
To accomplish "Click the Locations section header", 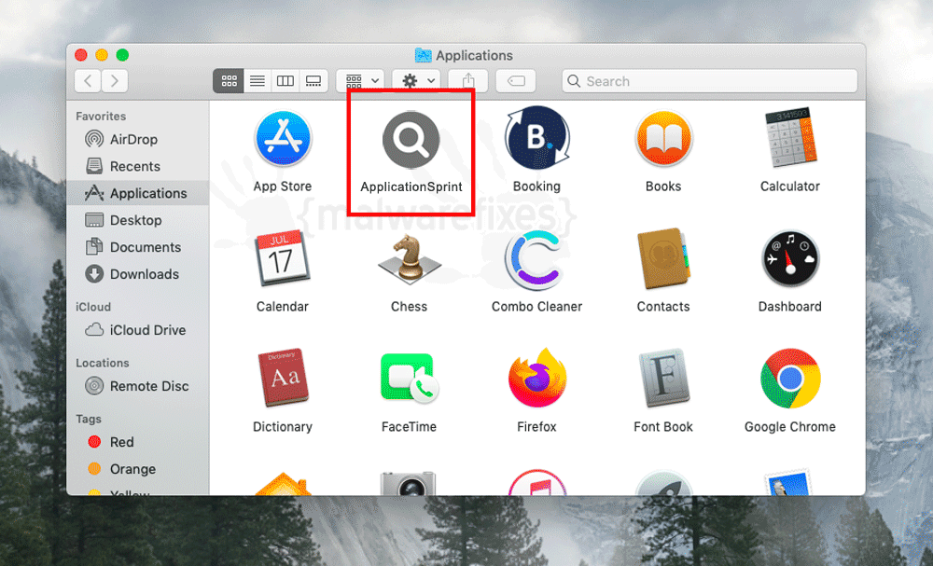I will pos(103,363).
